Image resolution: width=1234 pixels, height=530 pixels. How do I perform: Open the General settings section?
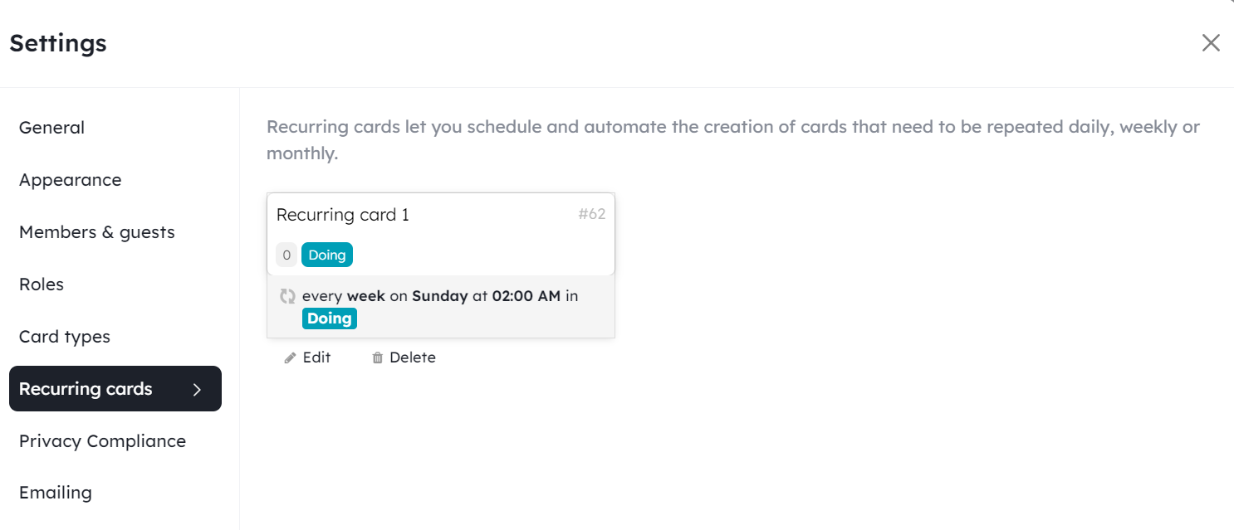(x=51, y=128)
